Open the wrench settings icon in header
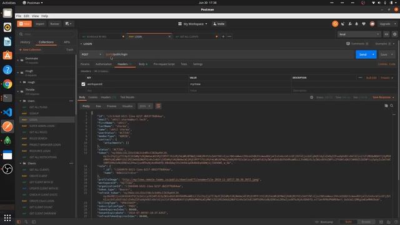The width and height of the screenshot is (400, 225). pos(350,24)
